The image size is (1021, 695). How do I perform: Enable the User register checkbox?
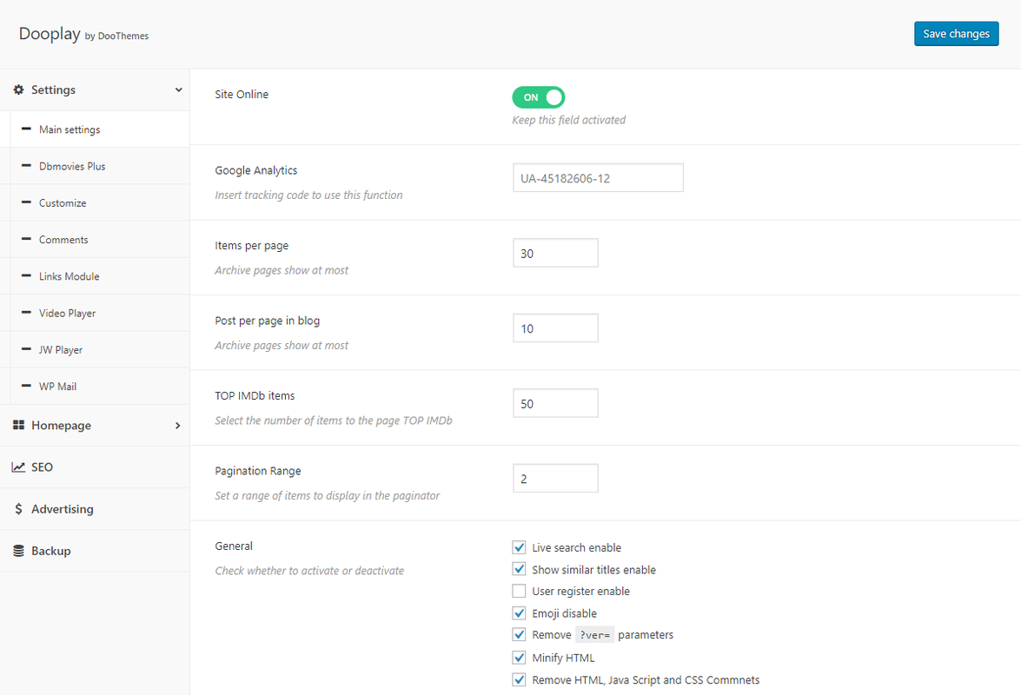[520, 592]
